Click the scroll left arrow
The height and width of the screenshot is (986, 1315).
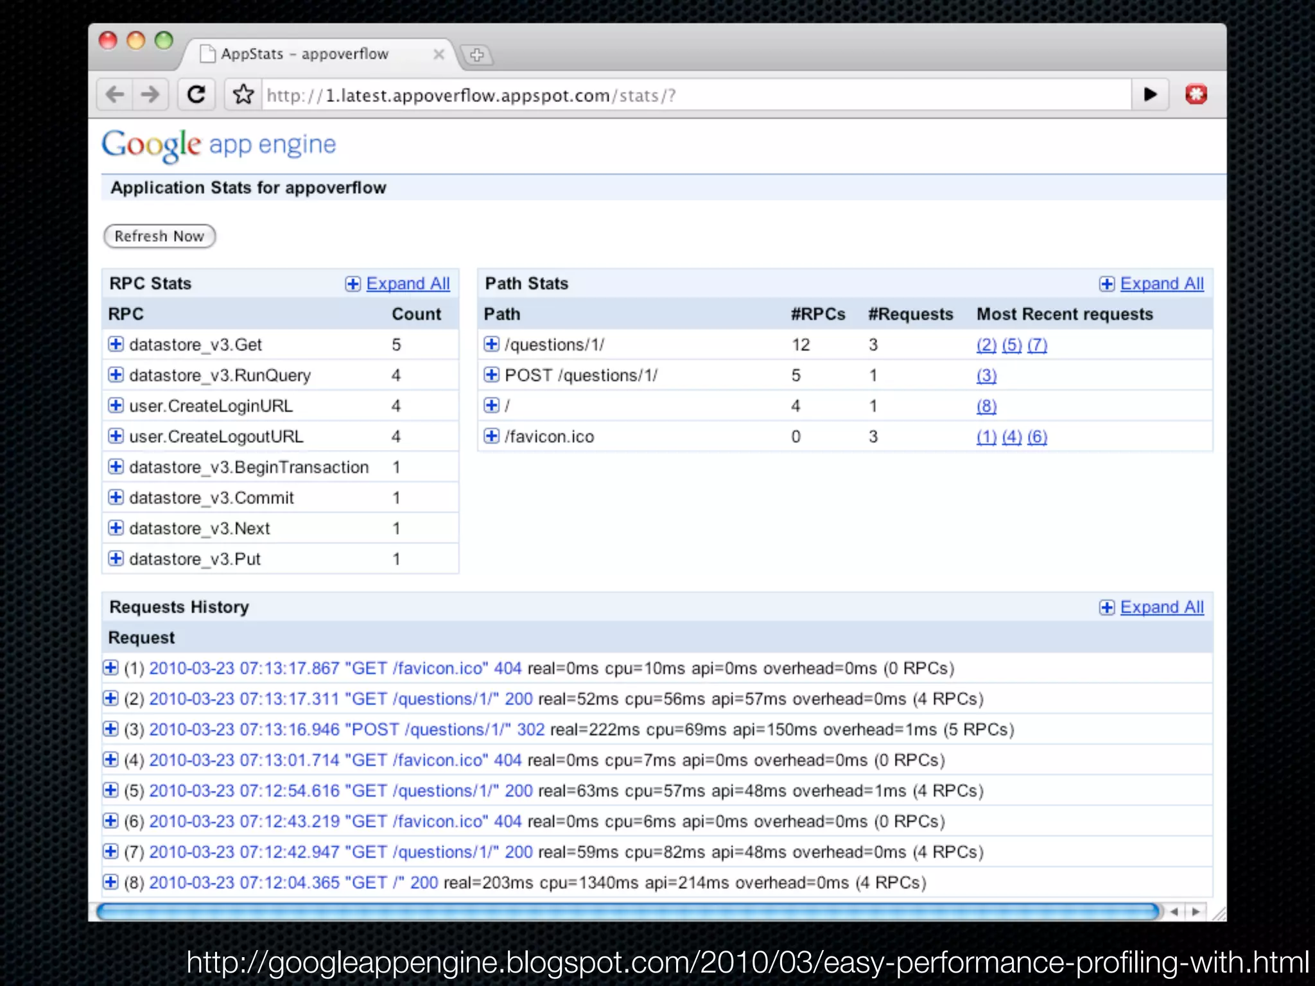pyautogui.click(x=1174, y=912)
